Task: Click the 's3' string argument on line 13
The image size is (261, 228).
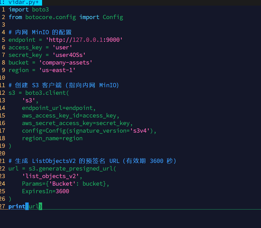Action: 29,100
